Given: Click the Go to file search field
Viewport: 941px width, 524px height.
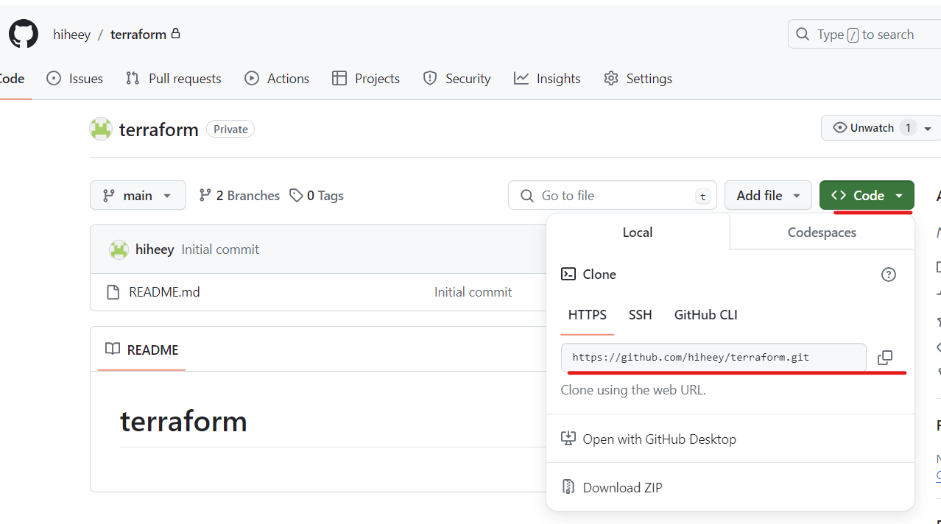Looking at the screenshot, I should [612, 195].
